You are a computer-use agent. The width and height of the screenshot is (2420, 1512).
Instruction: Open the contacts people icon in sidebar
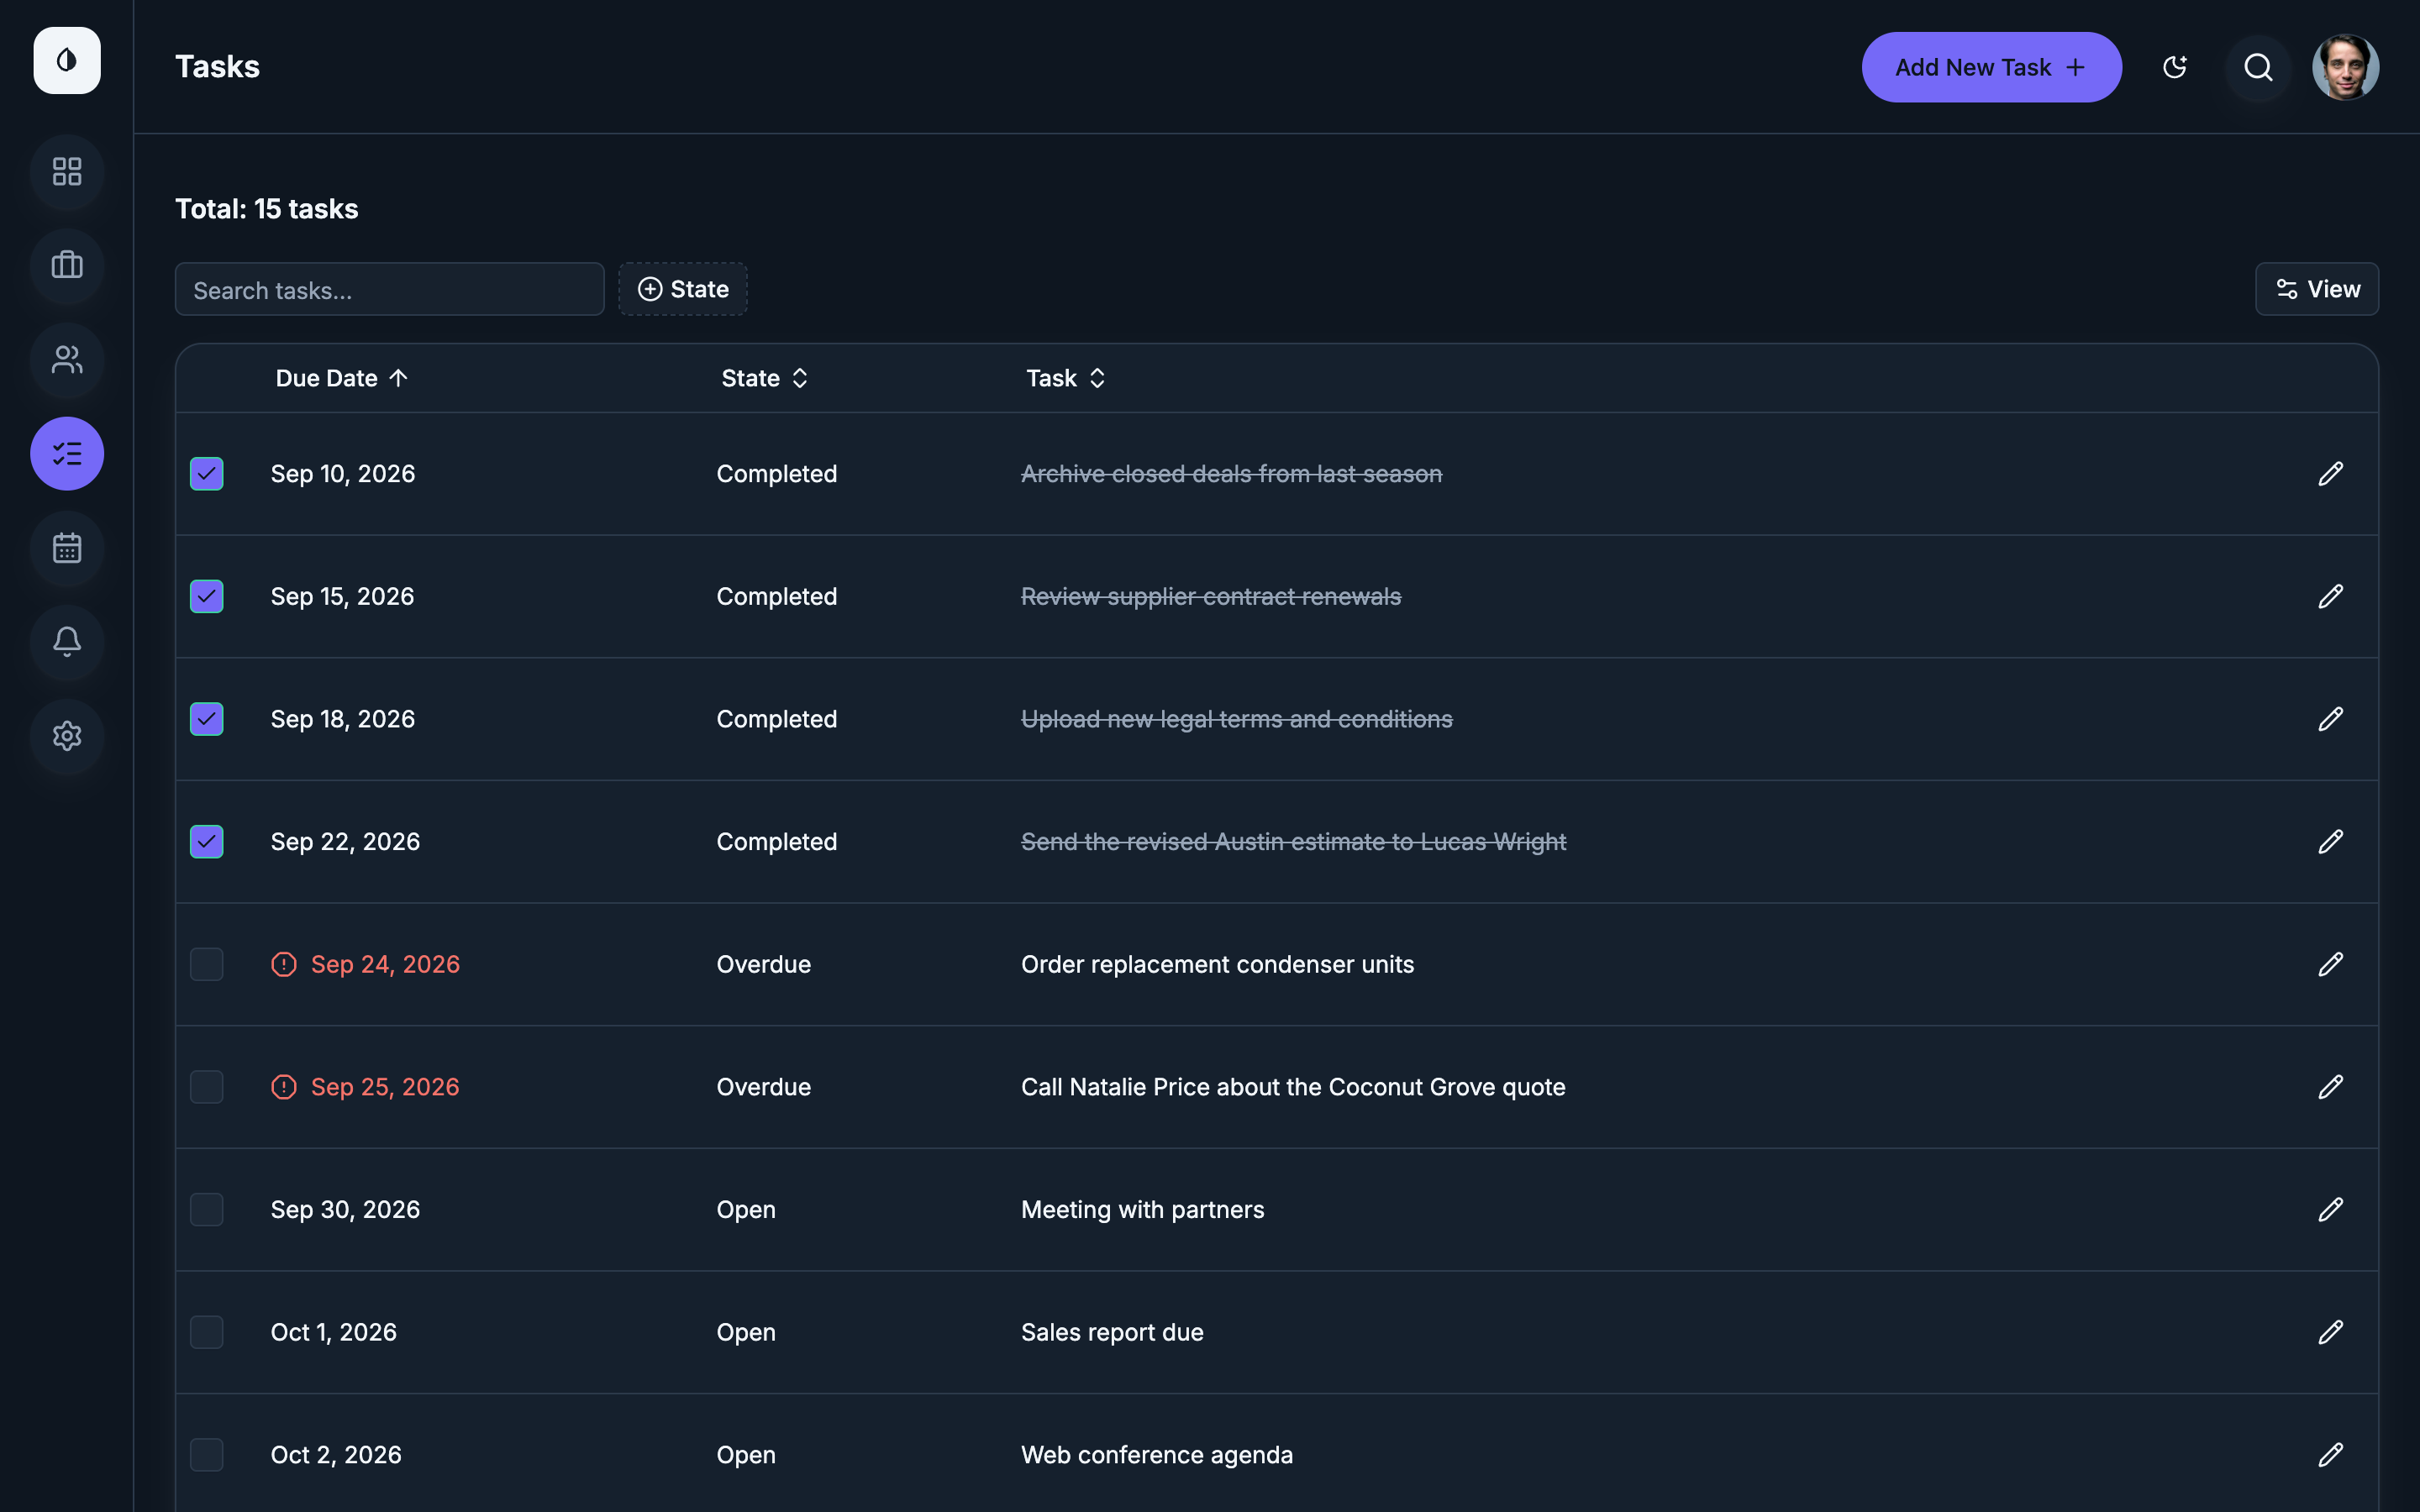point(67,360)
